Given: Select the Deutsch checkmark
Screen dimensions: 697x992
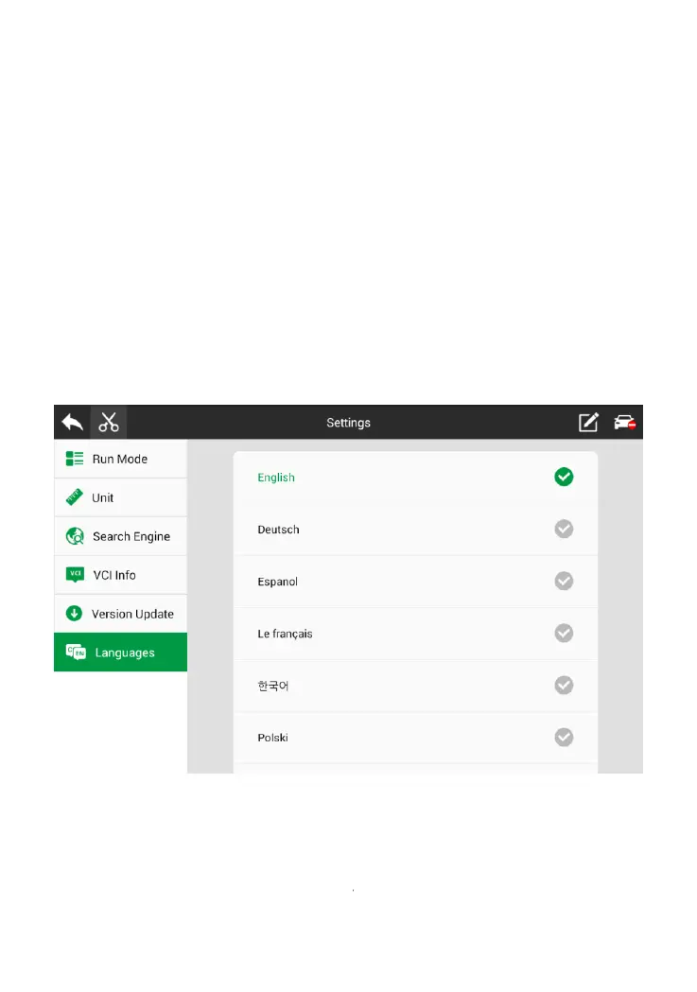Looking at the screenshot, I should [x=564, y=529].
